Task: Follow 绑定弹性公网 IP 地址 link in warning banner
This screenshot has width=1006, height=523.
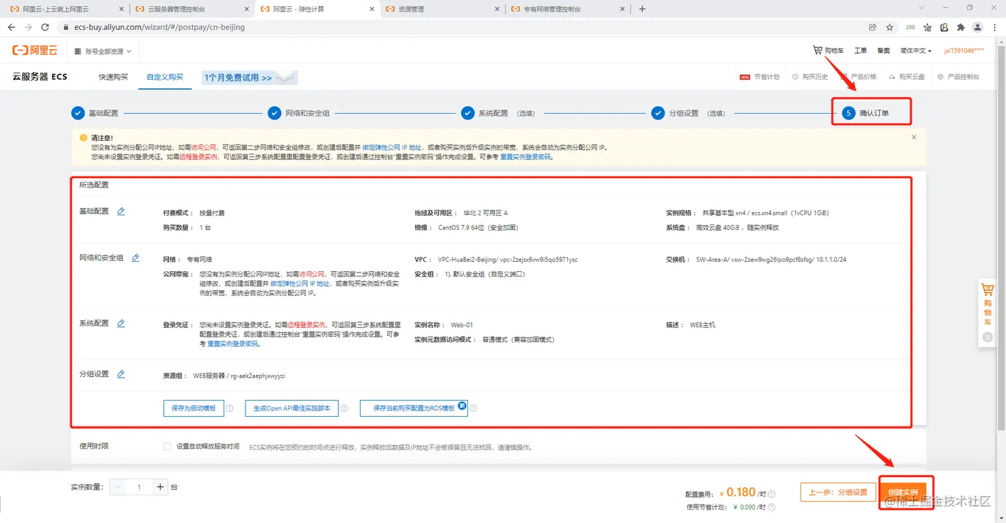Action: 392,148
